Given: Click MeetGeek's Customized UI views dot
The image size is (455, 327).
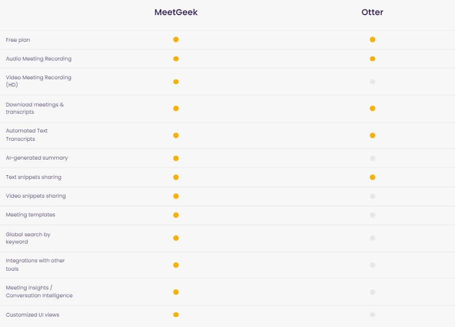Looking at the screenshot, I should click(x=176, y=314).
